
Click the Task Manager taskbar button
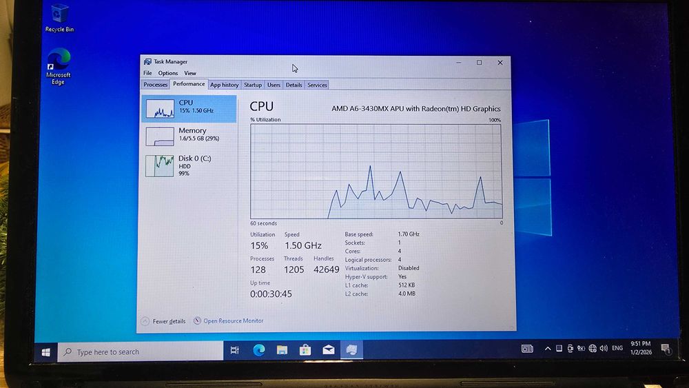pos(351,350)
